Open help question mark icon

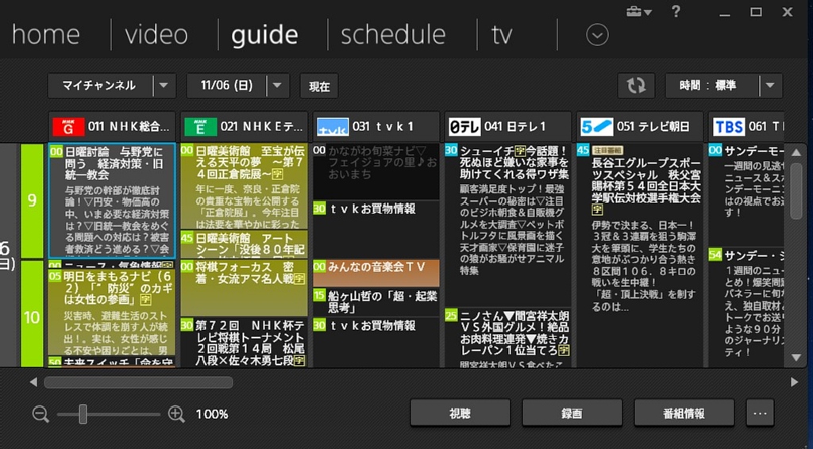676,11
